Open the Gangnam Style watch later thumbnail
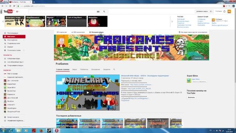Viewport: 236px width, 133px height. coord(14,21)
